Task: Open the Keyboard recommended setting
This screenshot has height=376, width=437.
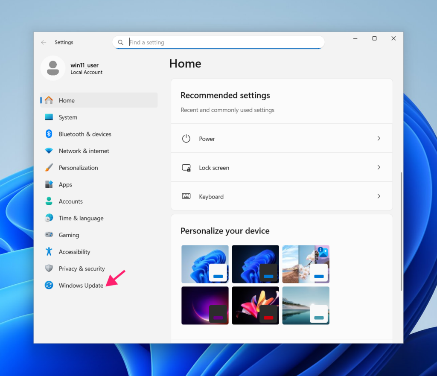Action: [x=282, y=196]
